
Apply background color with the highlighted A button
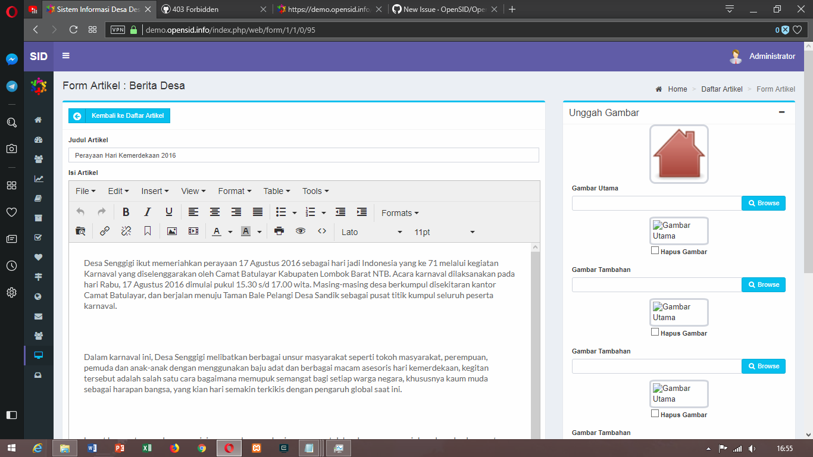[246, 231]
